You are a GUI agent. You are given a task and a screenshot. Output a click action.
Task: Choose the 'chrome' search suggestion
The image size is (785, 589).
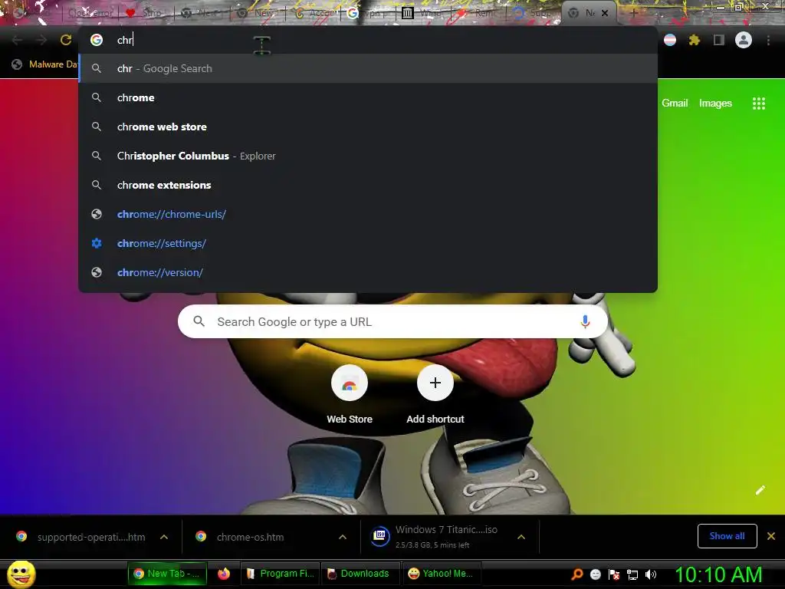coord(368,97)
